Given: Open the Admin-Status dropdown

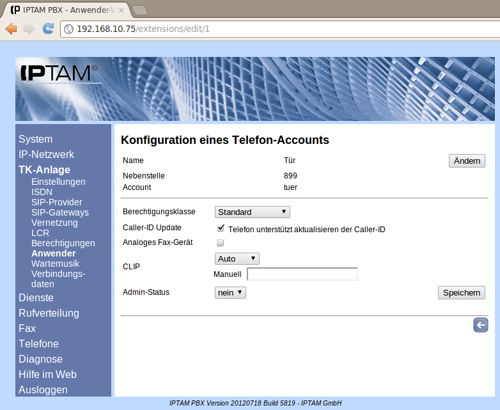Looking at the screenshot, I should 230,292.
